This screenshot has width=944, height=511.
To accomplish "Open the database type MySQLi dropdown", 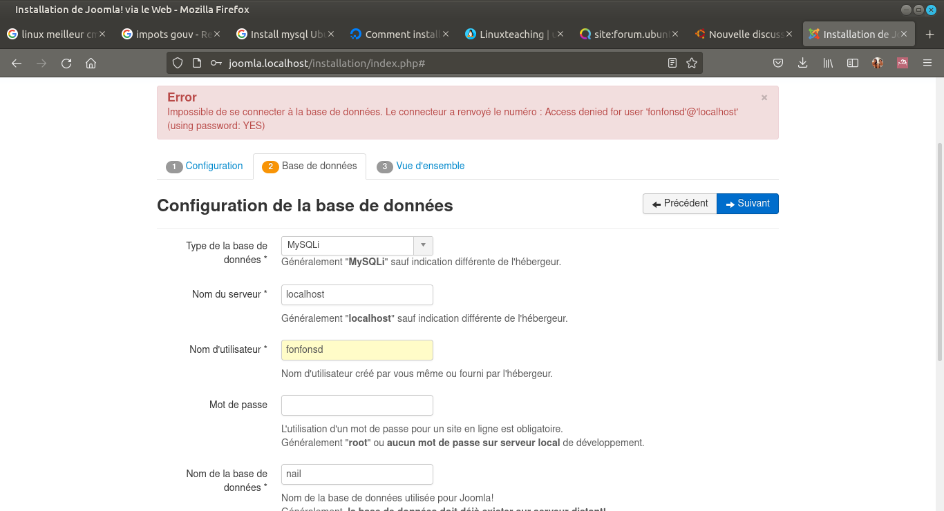I will pos(357,245).
